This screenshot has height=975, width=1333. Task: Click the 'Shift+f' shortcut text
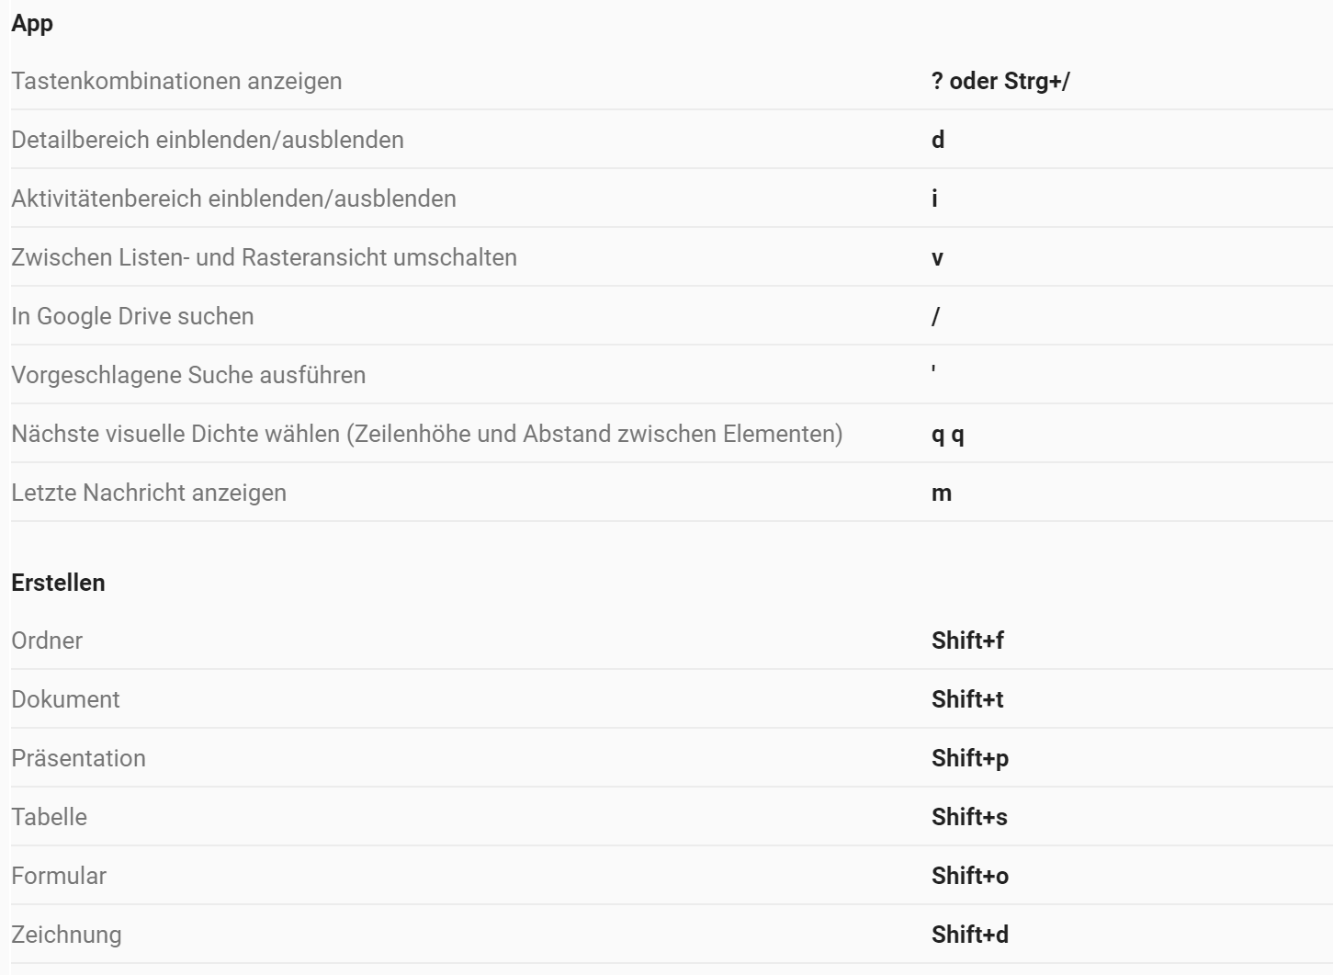point(967,641)
